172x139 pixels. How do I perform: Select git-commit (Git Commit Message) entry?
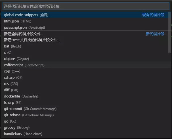pos(30,109)
